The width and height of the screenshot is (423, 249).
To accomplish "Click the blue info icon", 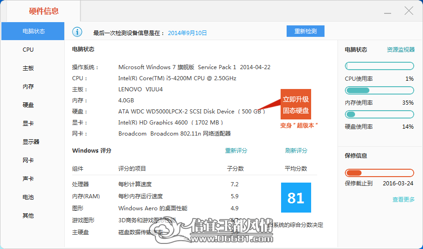I will (77, 32).
